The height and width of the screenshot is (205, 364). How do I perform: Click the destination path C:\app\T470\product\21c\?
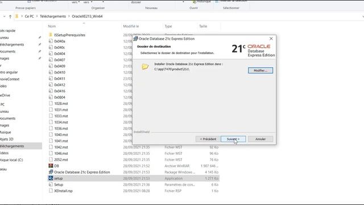[x=172, y=69]
